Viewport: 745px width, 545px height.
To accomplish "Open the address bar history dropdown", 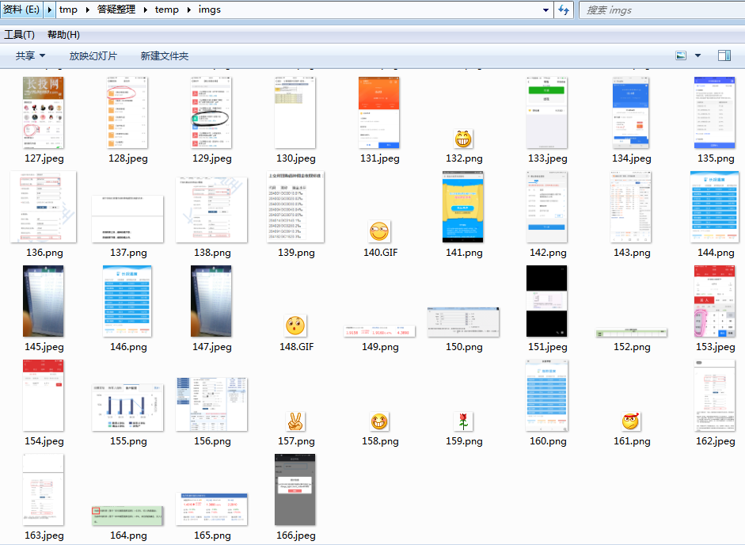I will (546, 10).
